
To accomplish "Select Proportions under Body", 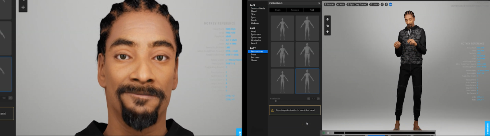I will click(x=258, y=51).
